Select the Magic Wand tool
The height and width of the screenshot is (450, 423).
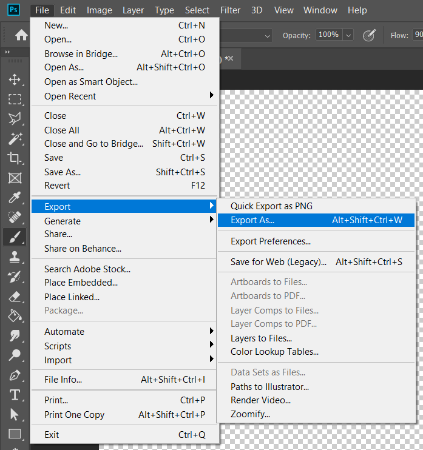(x=15, y=139)
